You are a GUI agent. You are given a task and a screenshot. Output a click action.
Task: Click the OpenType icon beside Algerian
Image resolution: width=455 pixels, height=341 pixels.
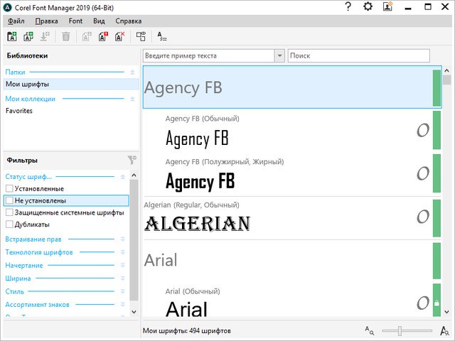coord(422,216)
